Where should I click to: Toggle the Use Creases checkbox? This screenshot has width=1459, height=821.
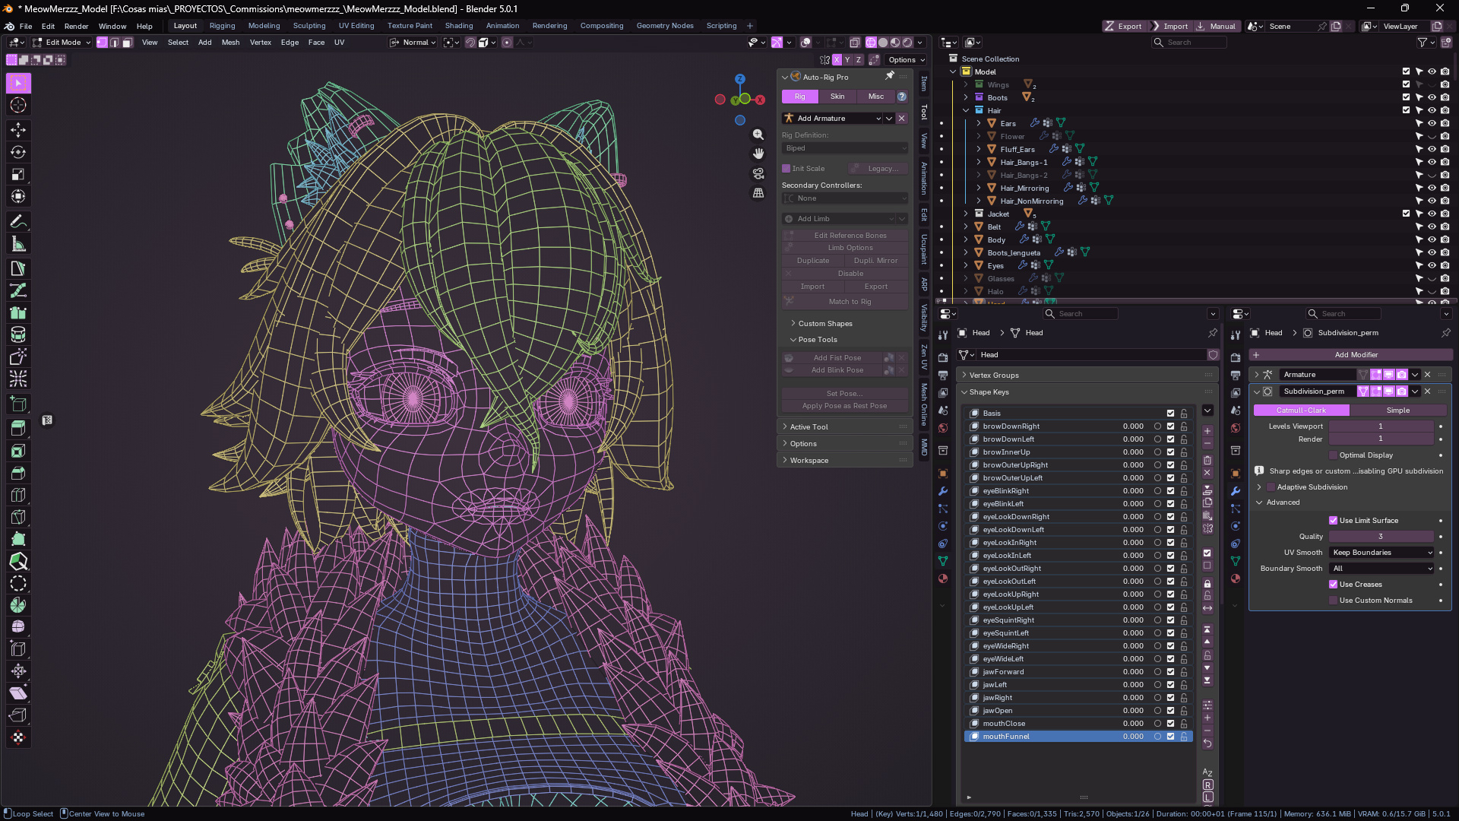(1333, 585)
